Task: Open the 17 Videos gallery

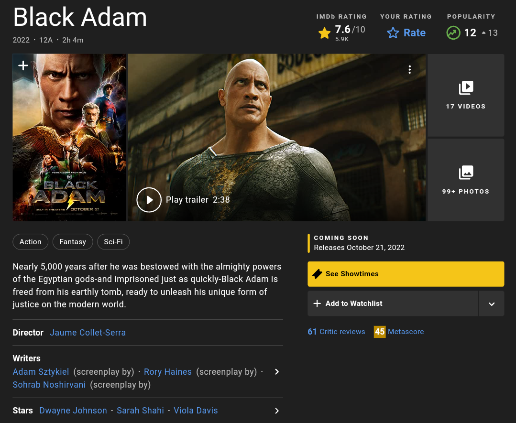Action: (x=466, y=95)
